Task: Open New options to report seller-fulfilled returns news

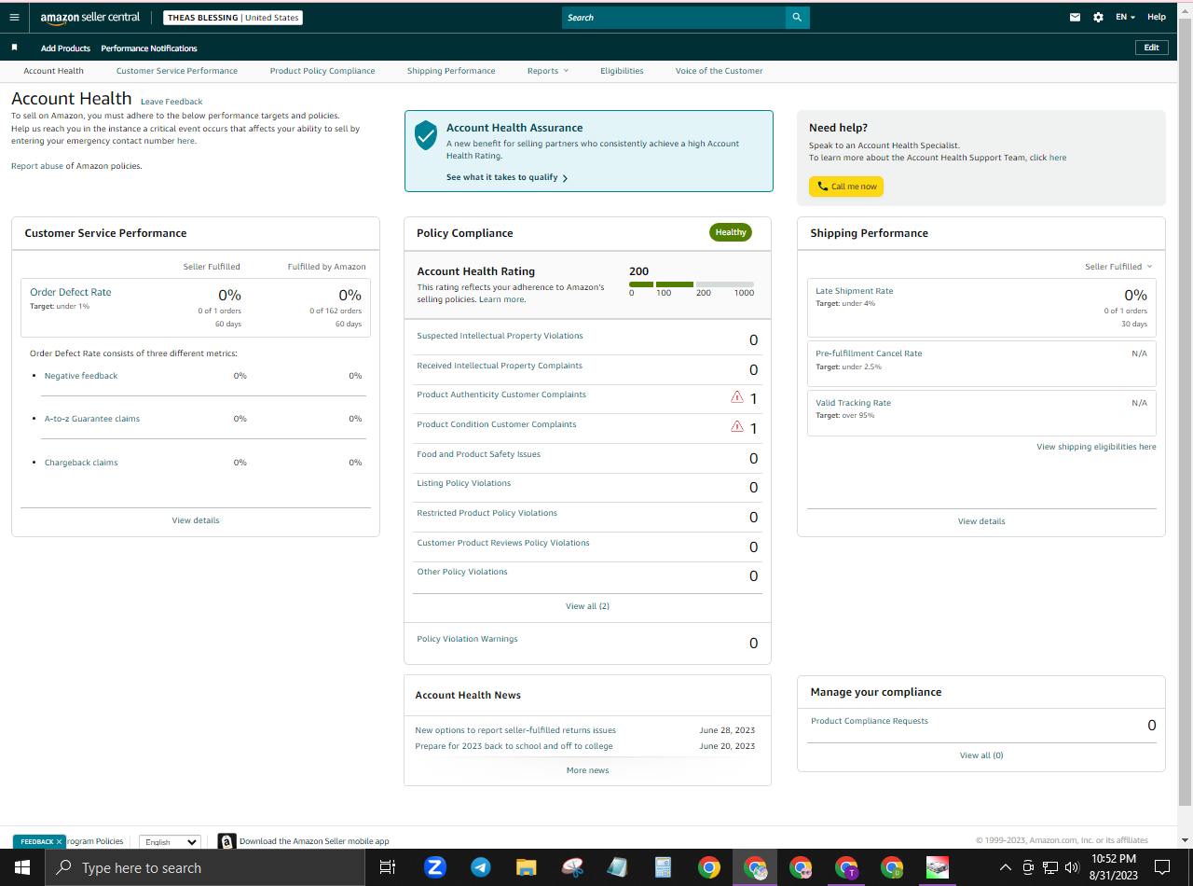Action: [515, 730]
